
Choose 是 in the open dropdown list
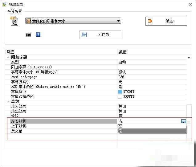coord(152,131)
